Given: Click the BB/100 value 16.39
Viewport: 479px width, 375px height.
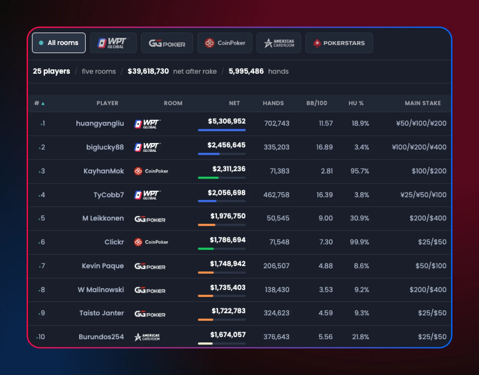Looking at the screenshot, I should [x=325, y=195].
